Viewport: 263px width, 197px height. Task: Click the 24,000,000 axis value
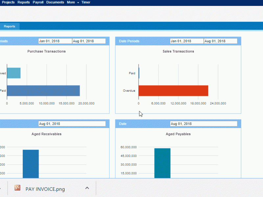(218, 103)
